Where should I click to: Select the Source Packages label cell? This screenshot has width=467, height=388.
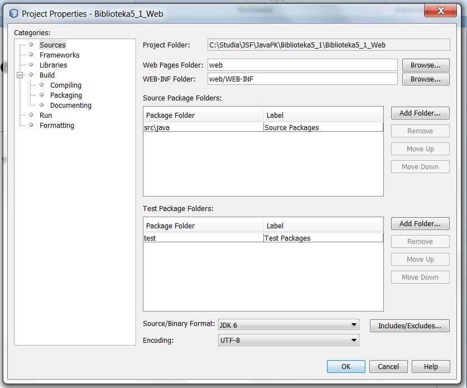click(x=323, y=127)
